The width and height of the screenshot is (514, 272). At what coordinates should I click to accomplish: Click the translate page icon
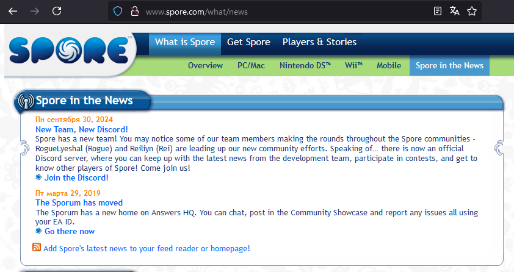tap(454, 11)
